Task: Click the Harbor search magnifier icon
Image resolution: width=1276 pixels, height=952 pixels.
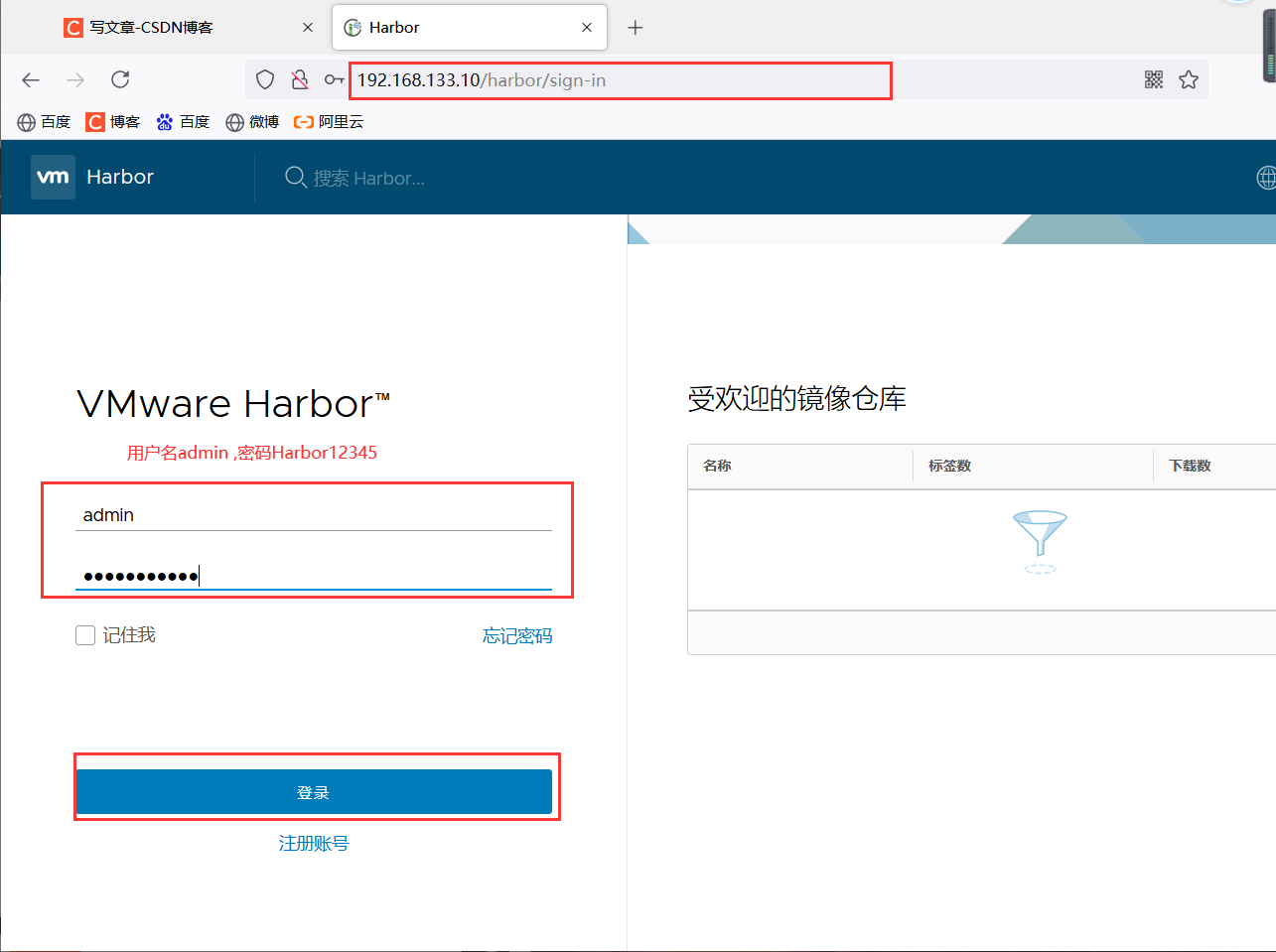Action: click(295, 177)
